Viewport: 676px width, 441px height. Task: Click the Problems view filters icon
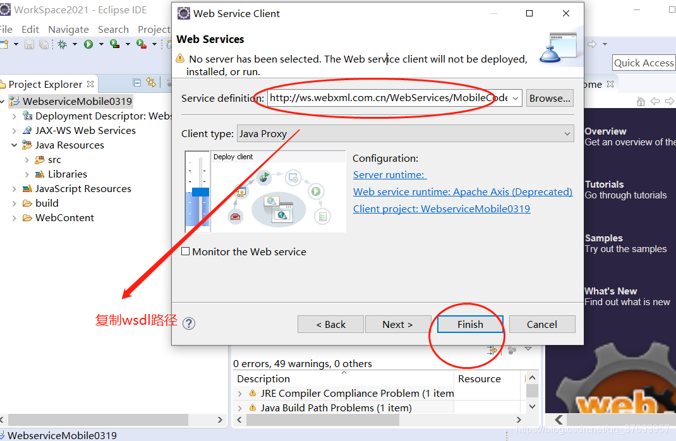[512, 350]
